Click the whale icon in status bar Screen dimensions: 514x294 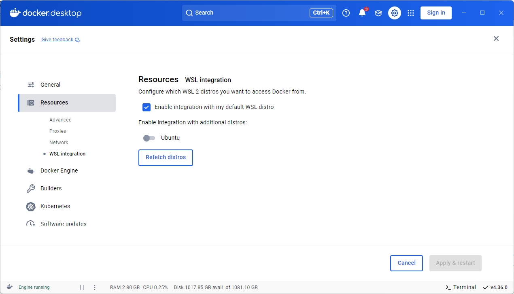pos(9,287)
